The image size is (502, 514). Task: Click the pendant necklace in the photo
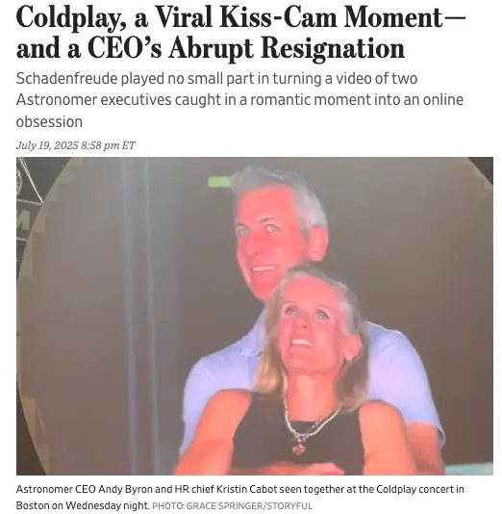click(x=298, y=448)
